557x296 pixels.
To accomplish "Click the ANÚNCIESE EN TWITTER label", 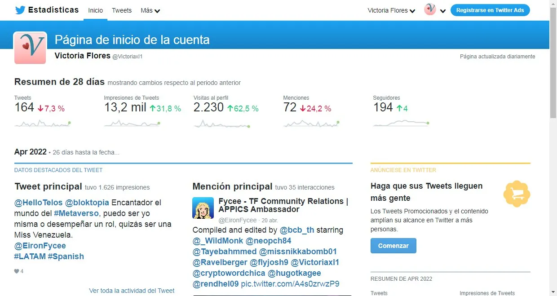I will (403, 170).
